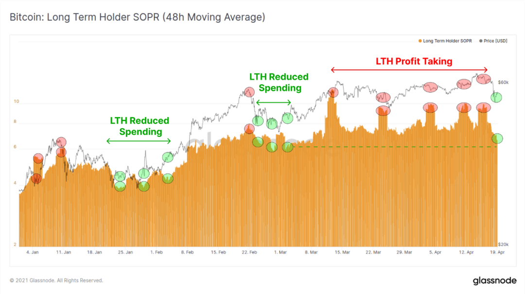Screen dimensions: 525x294
Task: Click green LTH Reduced Spending label near February
Action: click(279, 82)
